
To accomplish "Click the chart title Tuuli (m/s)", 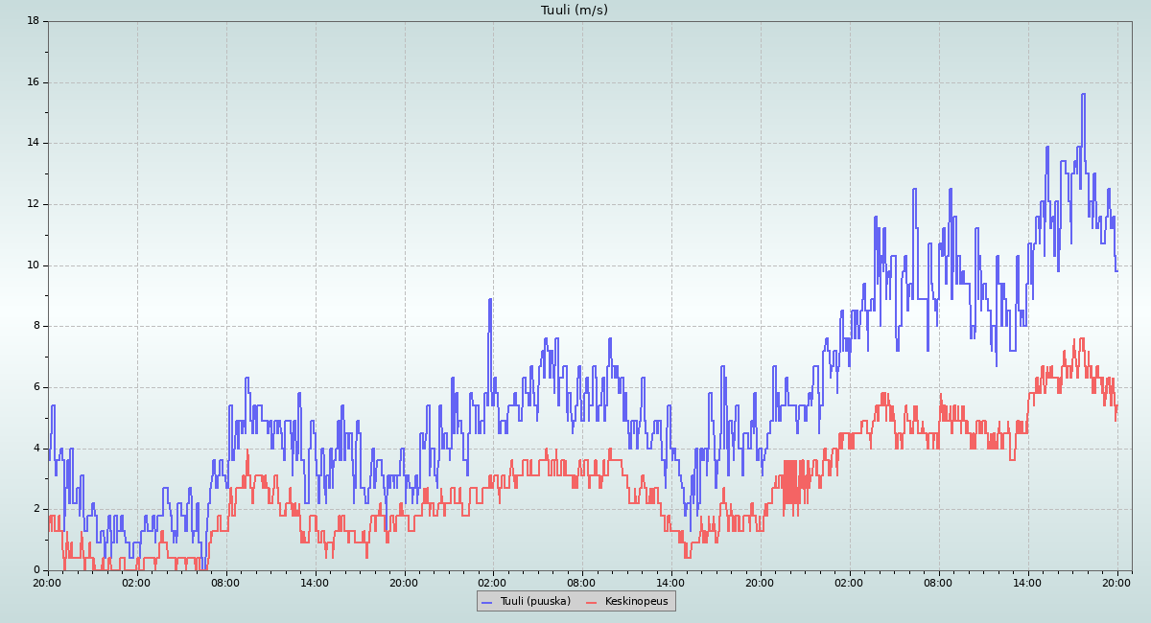I will (x=574, y=11).
